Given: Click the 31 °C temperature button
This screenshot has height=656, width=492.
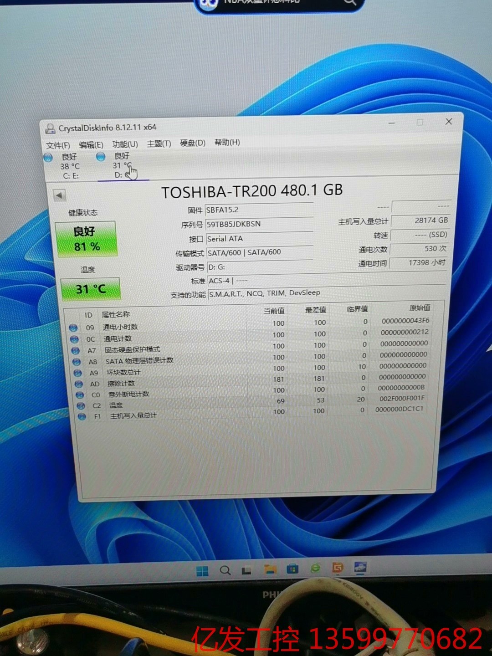Looking at the screenshot, I should pos(90,289).
